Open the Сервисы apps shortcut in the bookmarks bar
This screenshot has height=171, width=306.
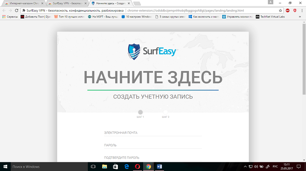tap(10, 17)
